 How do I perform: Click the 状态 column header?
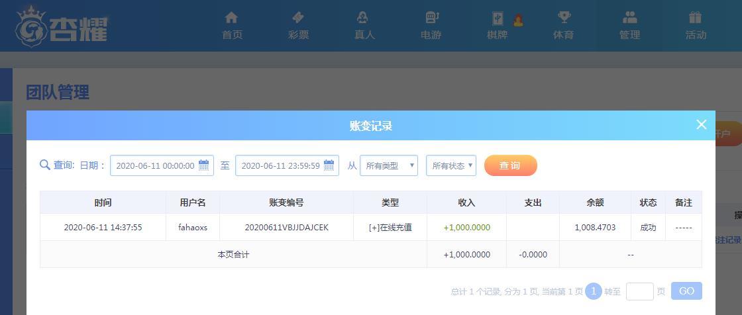click(x=649, y=202)
